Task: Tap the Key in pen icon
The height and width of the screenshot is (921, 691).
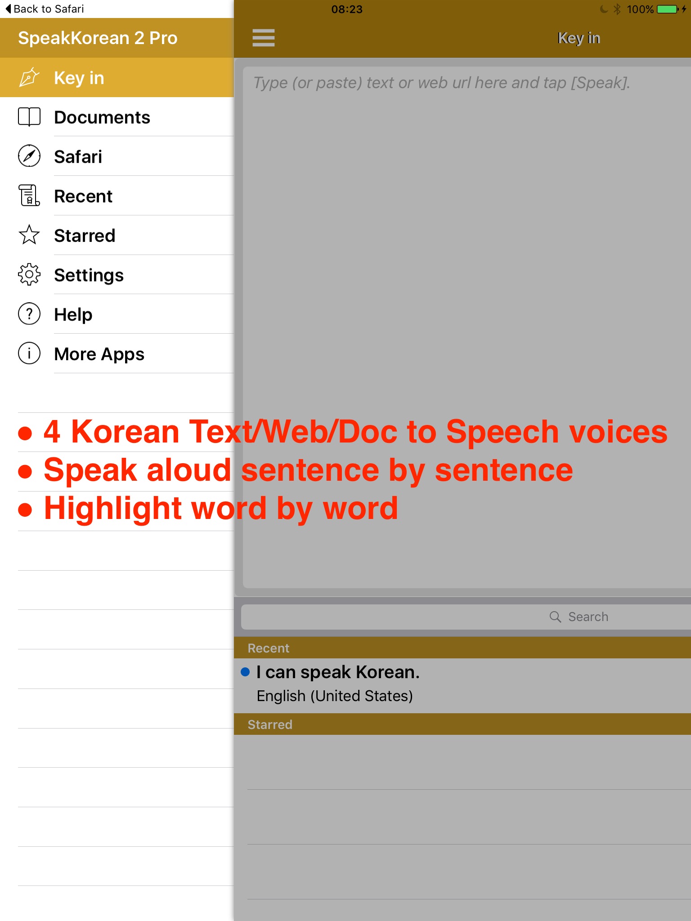Action: coord(29,77)
